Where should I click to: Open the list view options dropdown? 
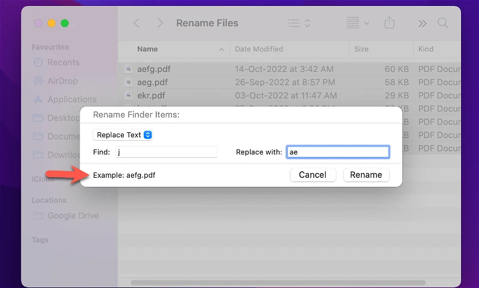pos(299,23)
